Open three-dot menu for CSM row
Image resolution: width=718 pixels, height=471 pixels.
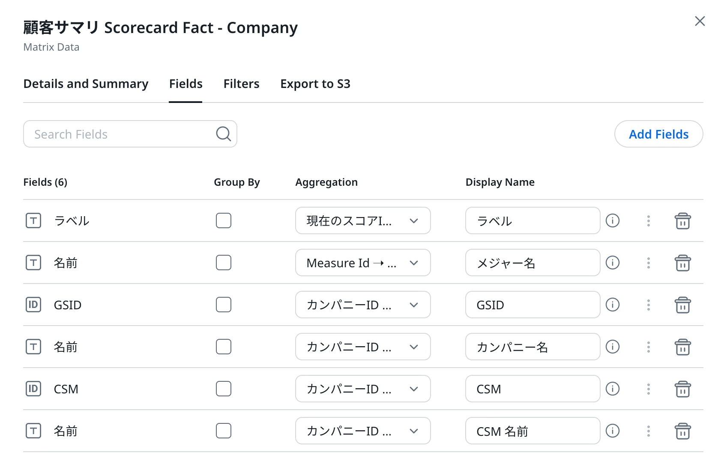tap(648, 389)
